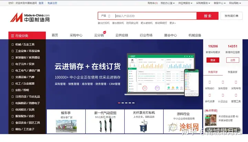248x142 pixels.
Task: Click the 移动照明灯 hot search link
Action: pyautogui.click(x=161, y=23)
